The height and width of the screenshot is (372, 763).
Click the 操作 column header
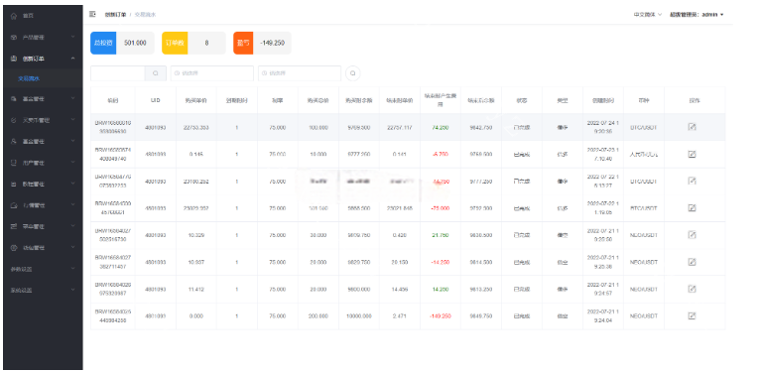pyautogui.click(x=695, y=100)
